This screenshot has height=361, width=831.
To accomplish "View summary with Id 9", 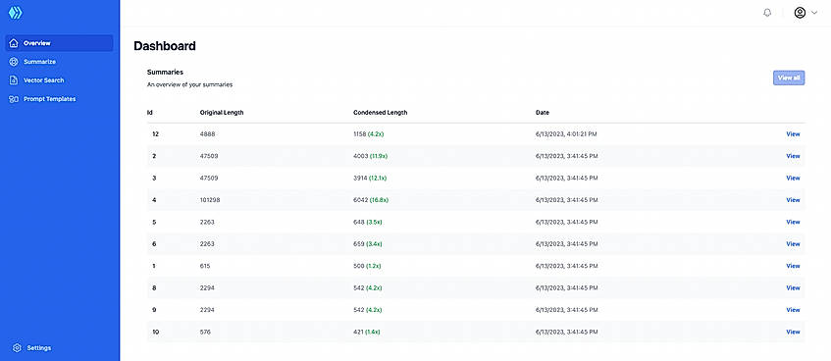I will click(x=793, y=310).
